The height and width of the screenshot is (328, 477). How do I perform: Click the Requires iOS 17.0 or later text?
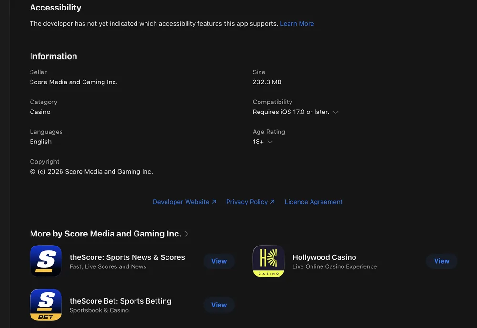tap(291, 112)
